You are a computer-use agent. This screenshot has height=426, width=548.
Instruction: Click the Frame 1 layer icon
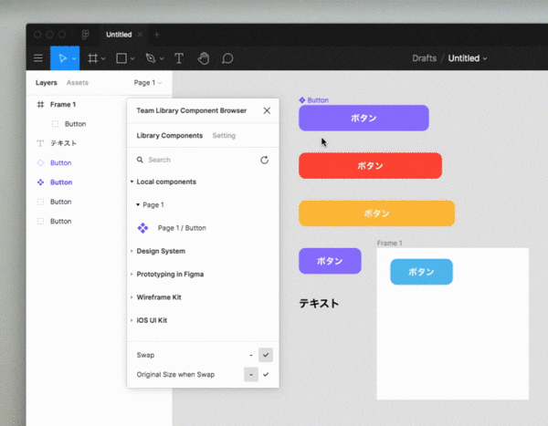40,104
